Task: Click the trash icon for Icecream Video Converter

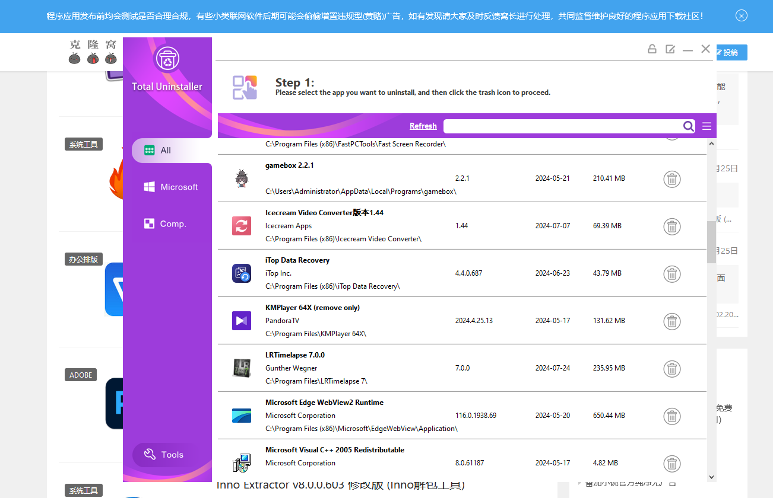Action: tap(671, 226)
